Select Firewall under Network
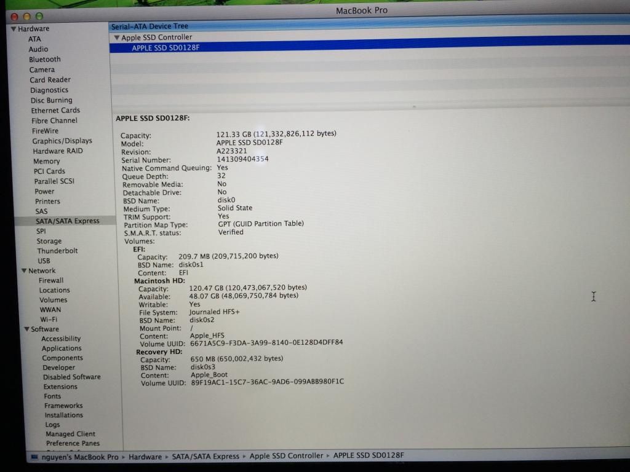This screenshot has width=630, height=472. tap(52, 280)
